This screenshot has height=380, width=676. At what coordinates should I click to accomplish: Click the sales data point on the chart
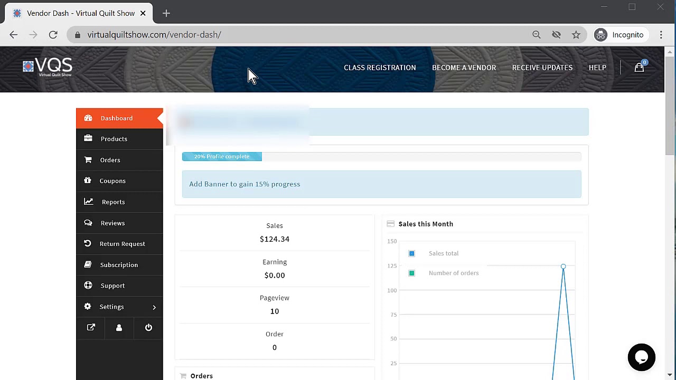click(x=563, y=267)
